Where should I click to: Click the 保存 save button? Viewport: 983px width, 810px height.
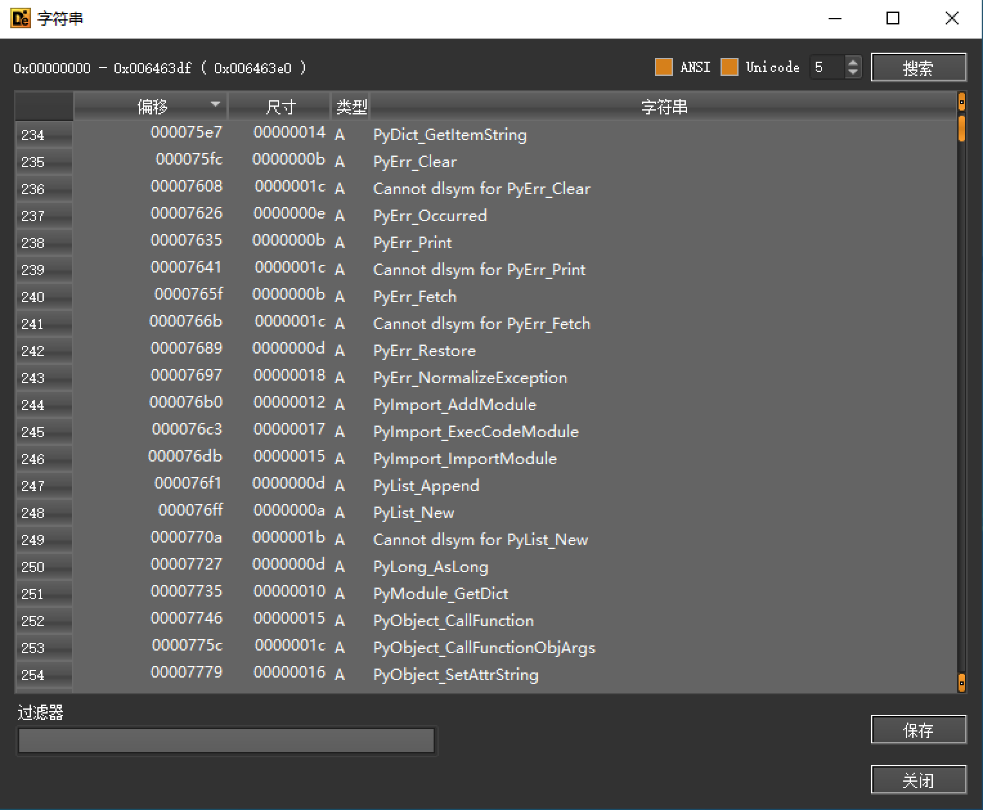919,730
